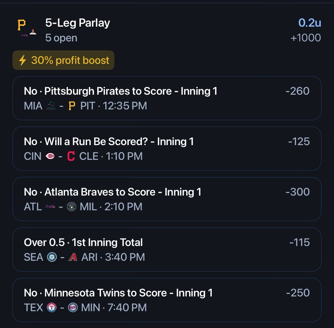Open Over 0.5 1st Inning Total leg
Viewport: 334px width, 328px height.
click(x=167, y=250)
